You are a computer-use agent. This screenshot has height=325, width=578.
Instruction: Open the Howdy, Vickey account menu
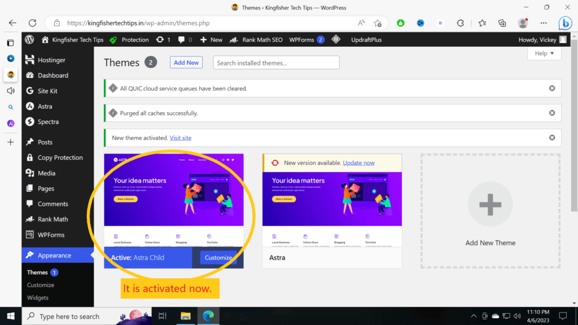point(542,39)
